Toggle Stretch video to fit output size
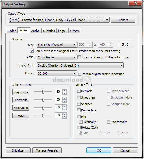The height and width of the screenshot is (159, 144). 79,57
